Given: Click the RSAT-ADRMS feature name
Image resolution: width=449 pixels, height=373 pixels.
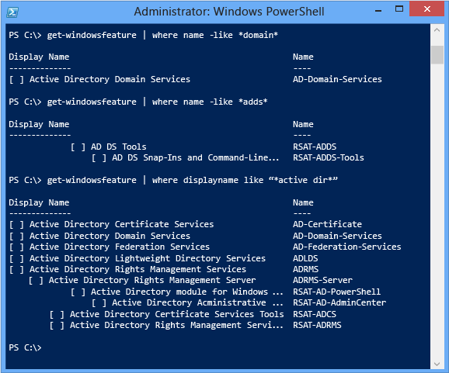Looking at the screenshot, I should click(x=317, y=325).
